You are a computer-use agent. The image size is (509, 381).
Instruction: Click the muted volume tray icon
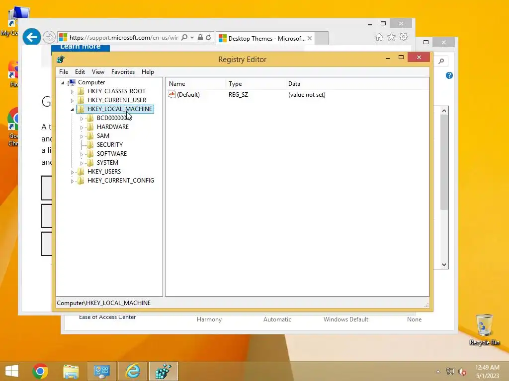point(462,372)
